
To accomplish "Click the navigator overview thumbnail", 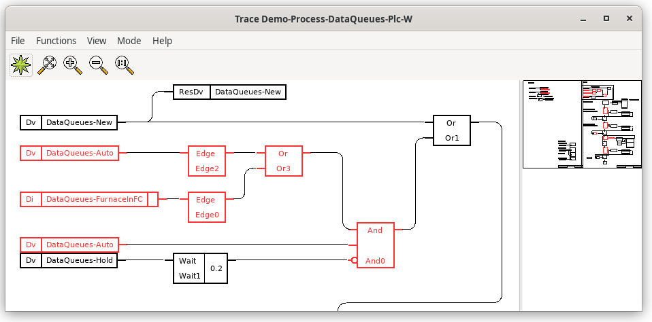I will pyautogui.click(x=581, y=124).
